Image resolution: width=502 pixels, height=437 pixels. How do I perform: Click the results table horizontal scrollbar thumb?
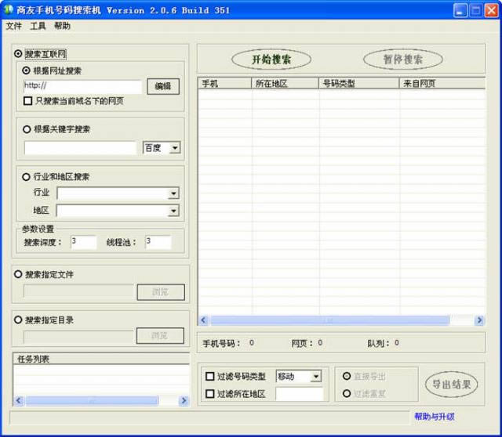[329, 320]
